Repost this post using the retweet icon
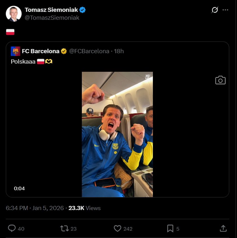The image size is (237, 238). (65, 228)
